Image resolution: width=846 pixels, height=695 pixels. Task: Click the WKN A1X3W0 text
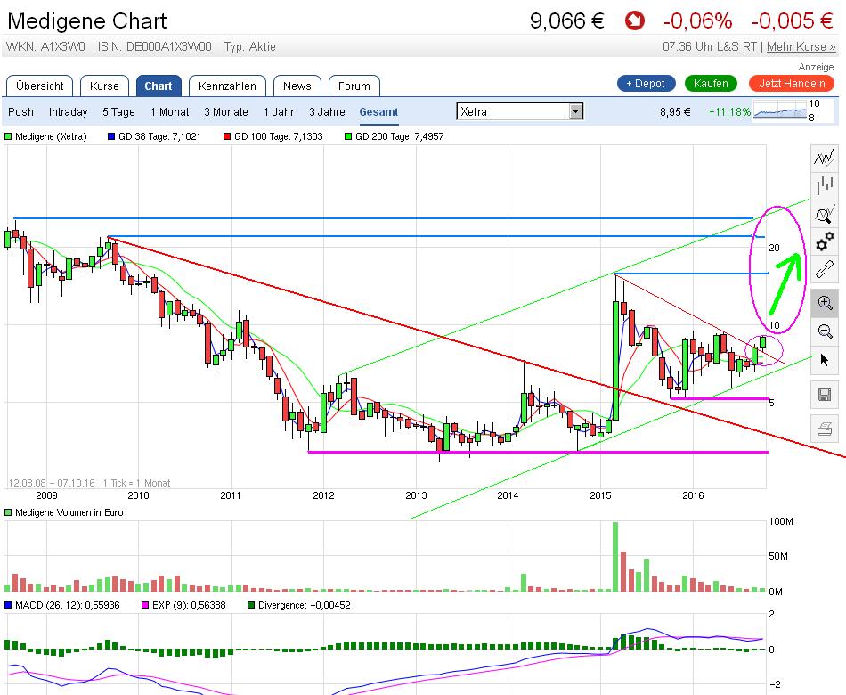click(45, 47)
